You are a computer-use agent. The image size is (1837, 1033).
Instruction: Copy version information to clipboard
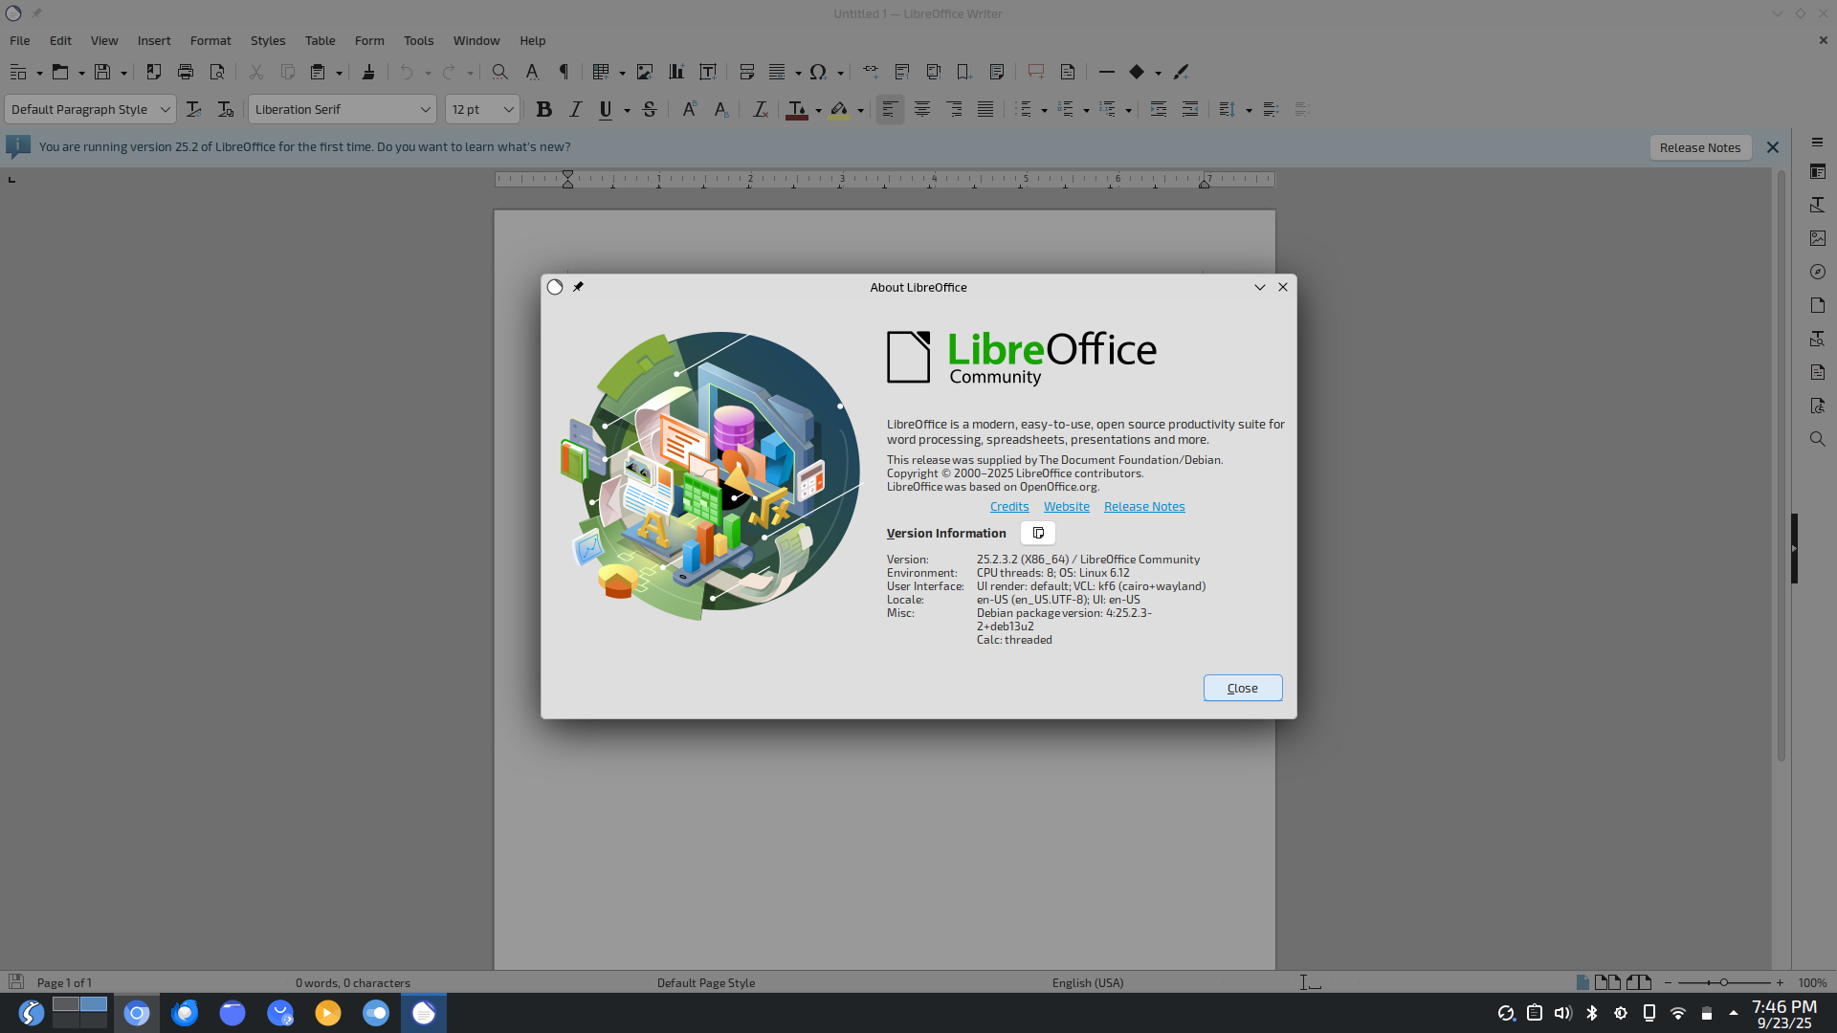click(1038, 533)
